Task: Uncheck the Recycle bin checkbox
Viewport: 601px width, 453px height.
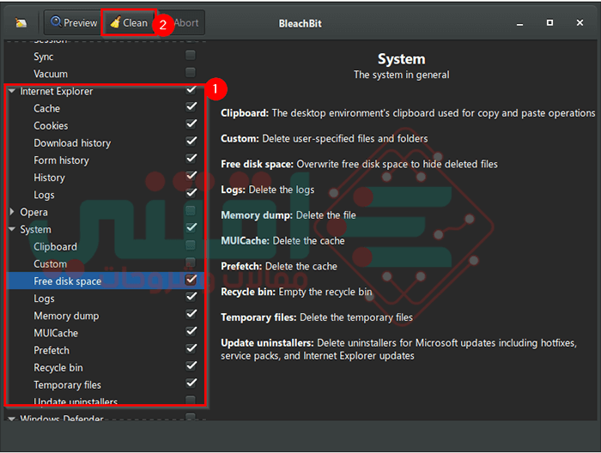Action: coord(191,365)
